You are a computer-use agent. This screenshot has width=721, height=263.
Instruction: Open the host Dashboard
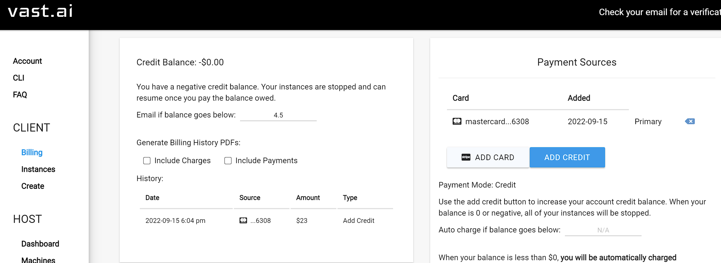pos(40,244)
